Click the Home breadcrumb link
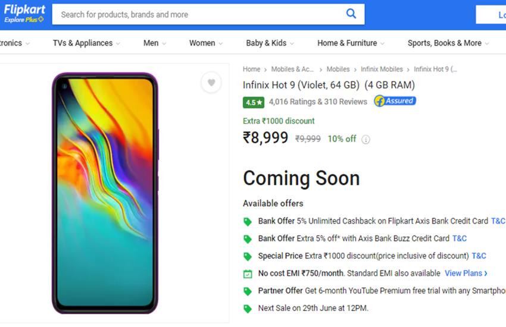The width and height of the screenshot is (506, 327). tap(251, 70)
